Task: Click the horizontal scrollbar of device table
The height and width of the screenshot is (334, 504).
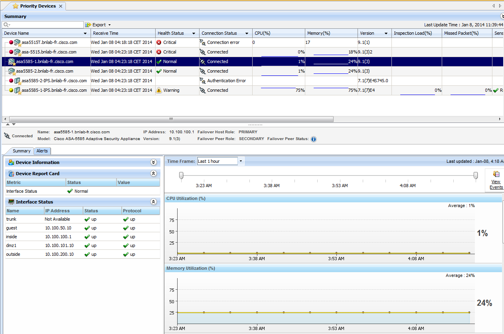Action: (x=171, y=119)
